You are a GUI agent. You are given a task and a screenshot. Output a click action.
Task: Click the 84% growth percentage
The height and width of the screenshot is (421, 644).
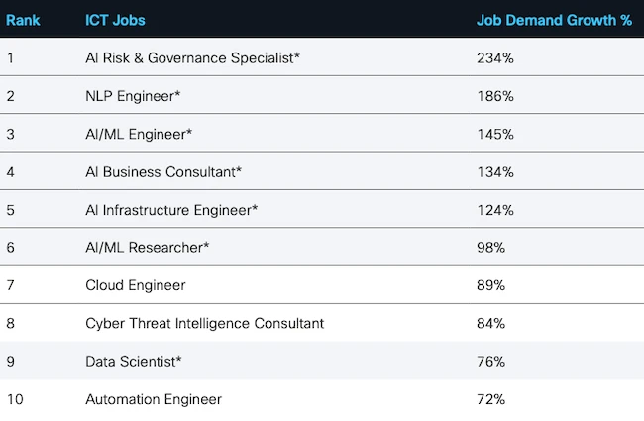[490, 323]
